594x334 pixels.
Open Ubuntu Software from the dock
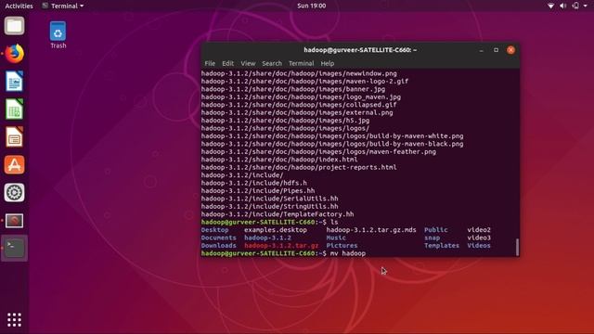coord(15,165)
